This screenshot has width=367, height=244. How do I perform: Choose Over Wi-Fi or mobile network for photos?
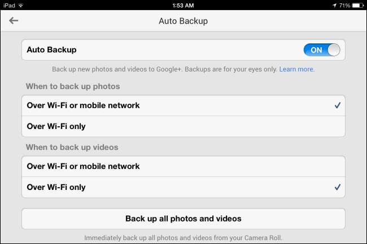point(183,105)
